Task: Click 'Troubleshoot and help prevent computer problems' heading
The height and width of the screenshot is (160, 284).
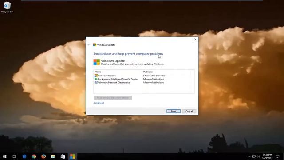Action: pyautogui.click(x=128, y=54)
